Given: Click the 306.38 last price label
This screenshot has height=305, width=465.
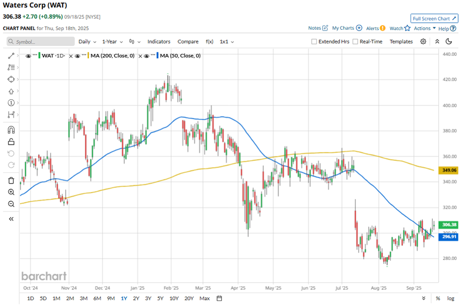Looking at the screenshot, I should tap(448, 225).
